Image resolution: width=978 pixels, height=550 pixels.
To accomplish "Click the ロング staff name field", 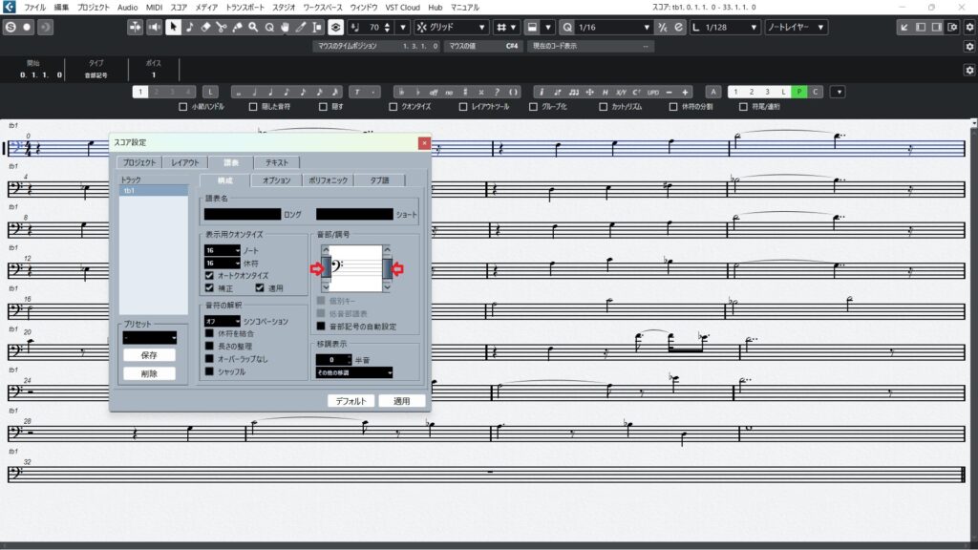I will 243,215.
